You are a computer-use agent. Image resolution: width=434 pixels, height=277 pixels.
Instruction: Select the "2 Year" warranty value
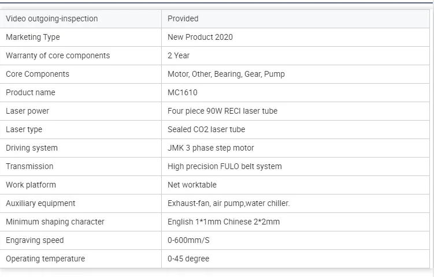tap(179, 55)
